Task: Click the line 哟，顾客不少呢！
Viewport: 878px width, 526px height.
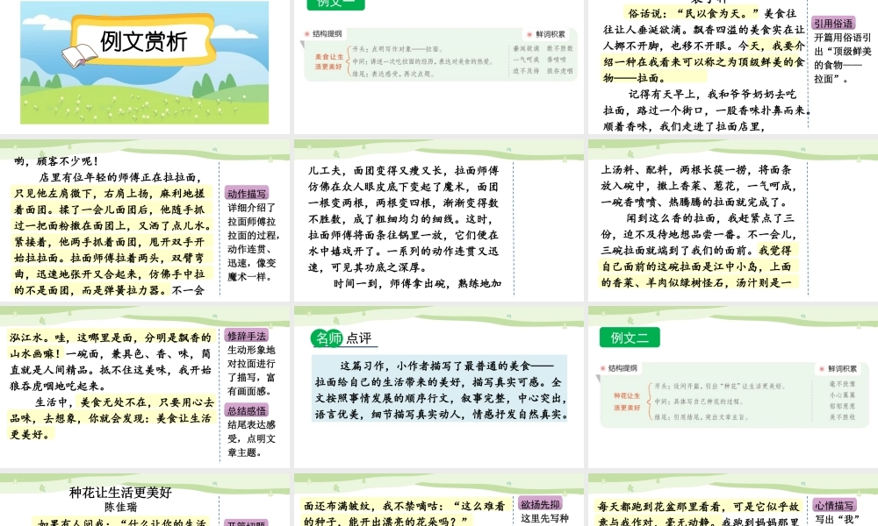Action: coord(56,161)
